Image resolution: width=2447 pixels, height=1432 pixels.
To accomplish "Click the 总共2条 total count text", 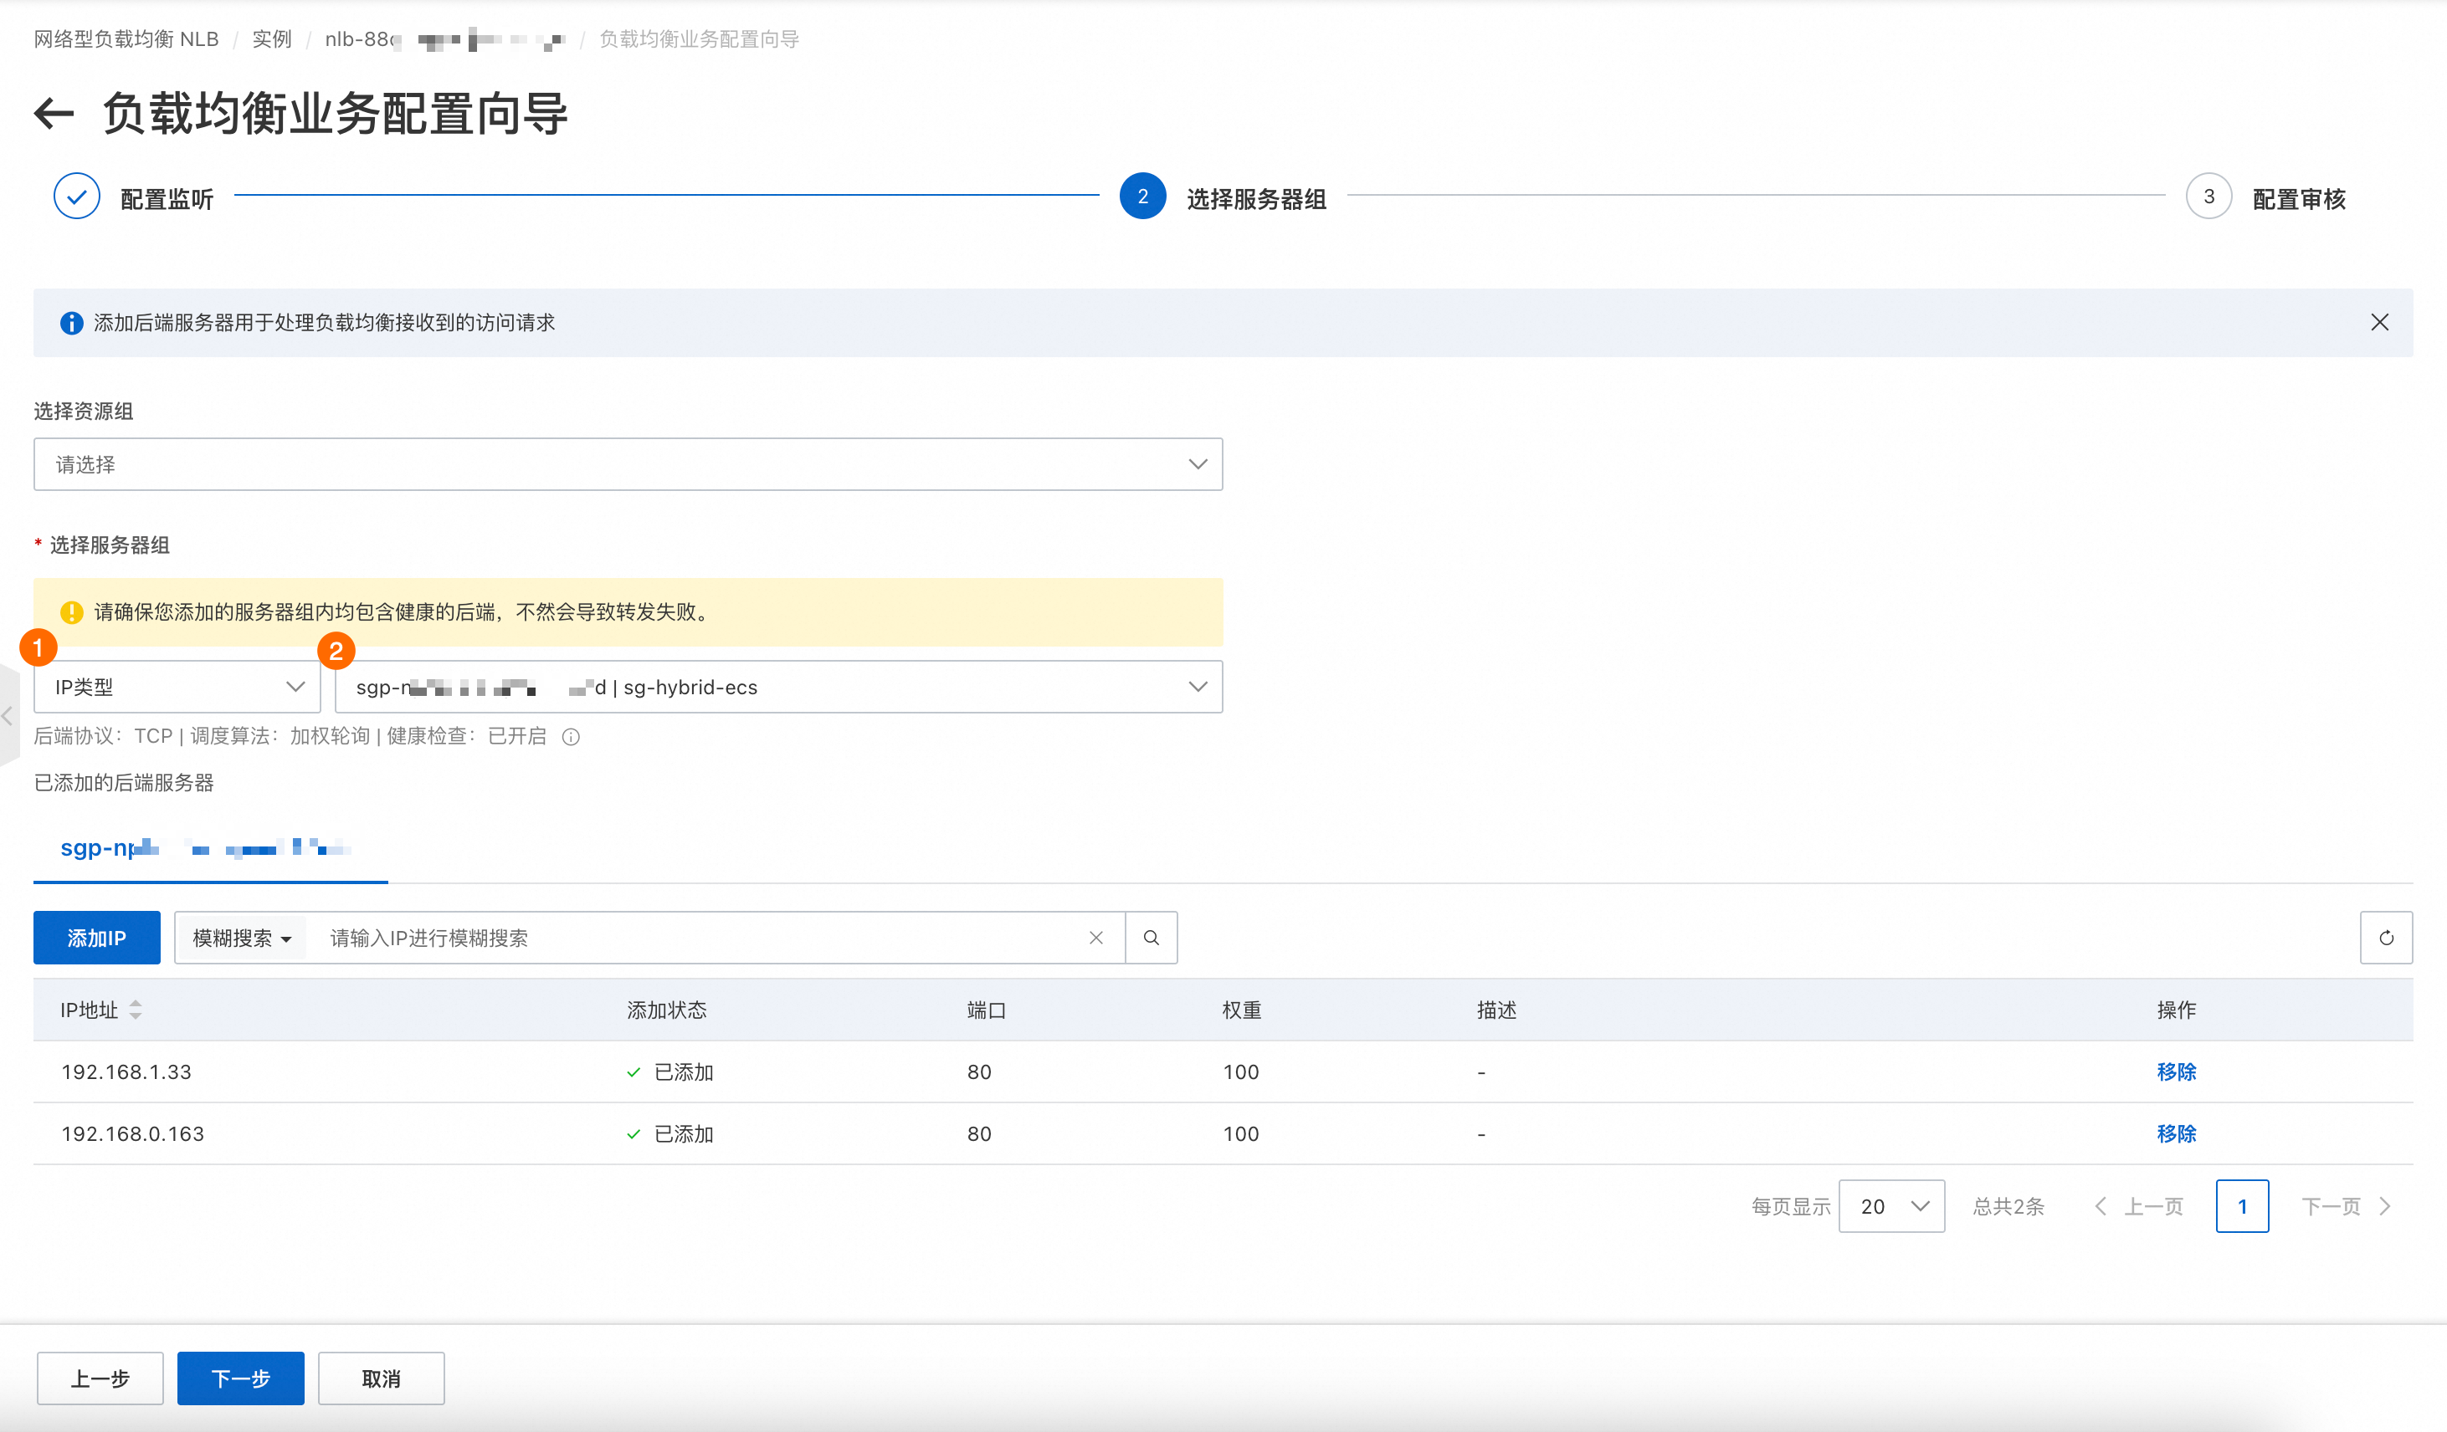I will coord(2009,1207).
